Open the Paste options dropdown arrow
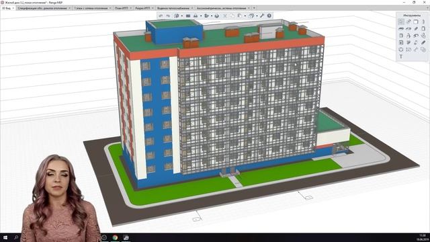 coord(245,16)
